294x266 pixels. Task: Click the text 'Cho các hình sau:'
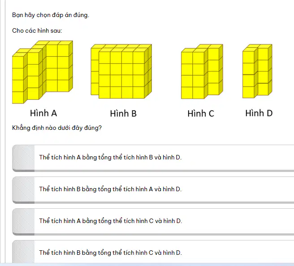(x=37, y=30)
